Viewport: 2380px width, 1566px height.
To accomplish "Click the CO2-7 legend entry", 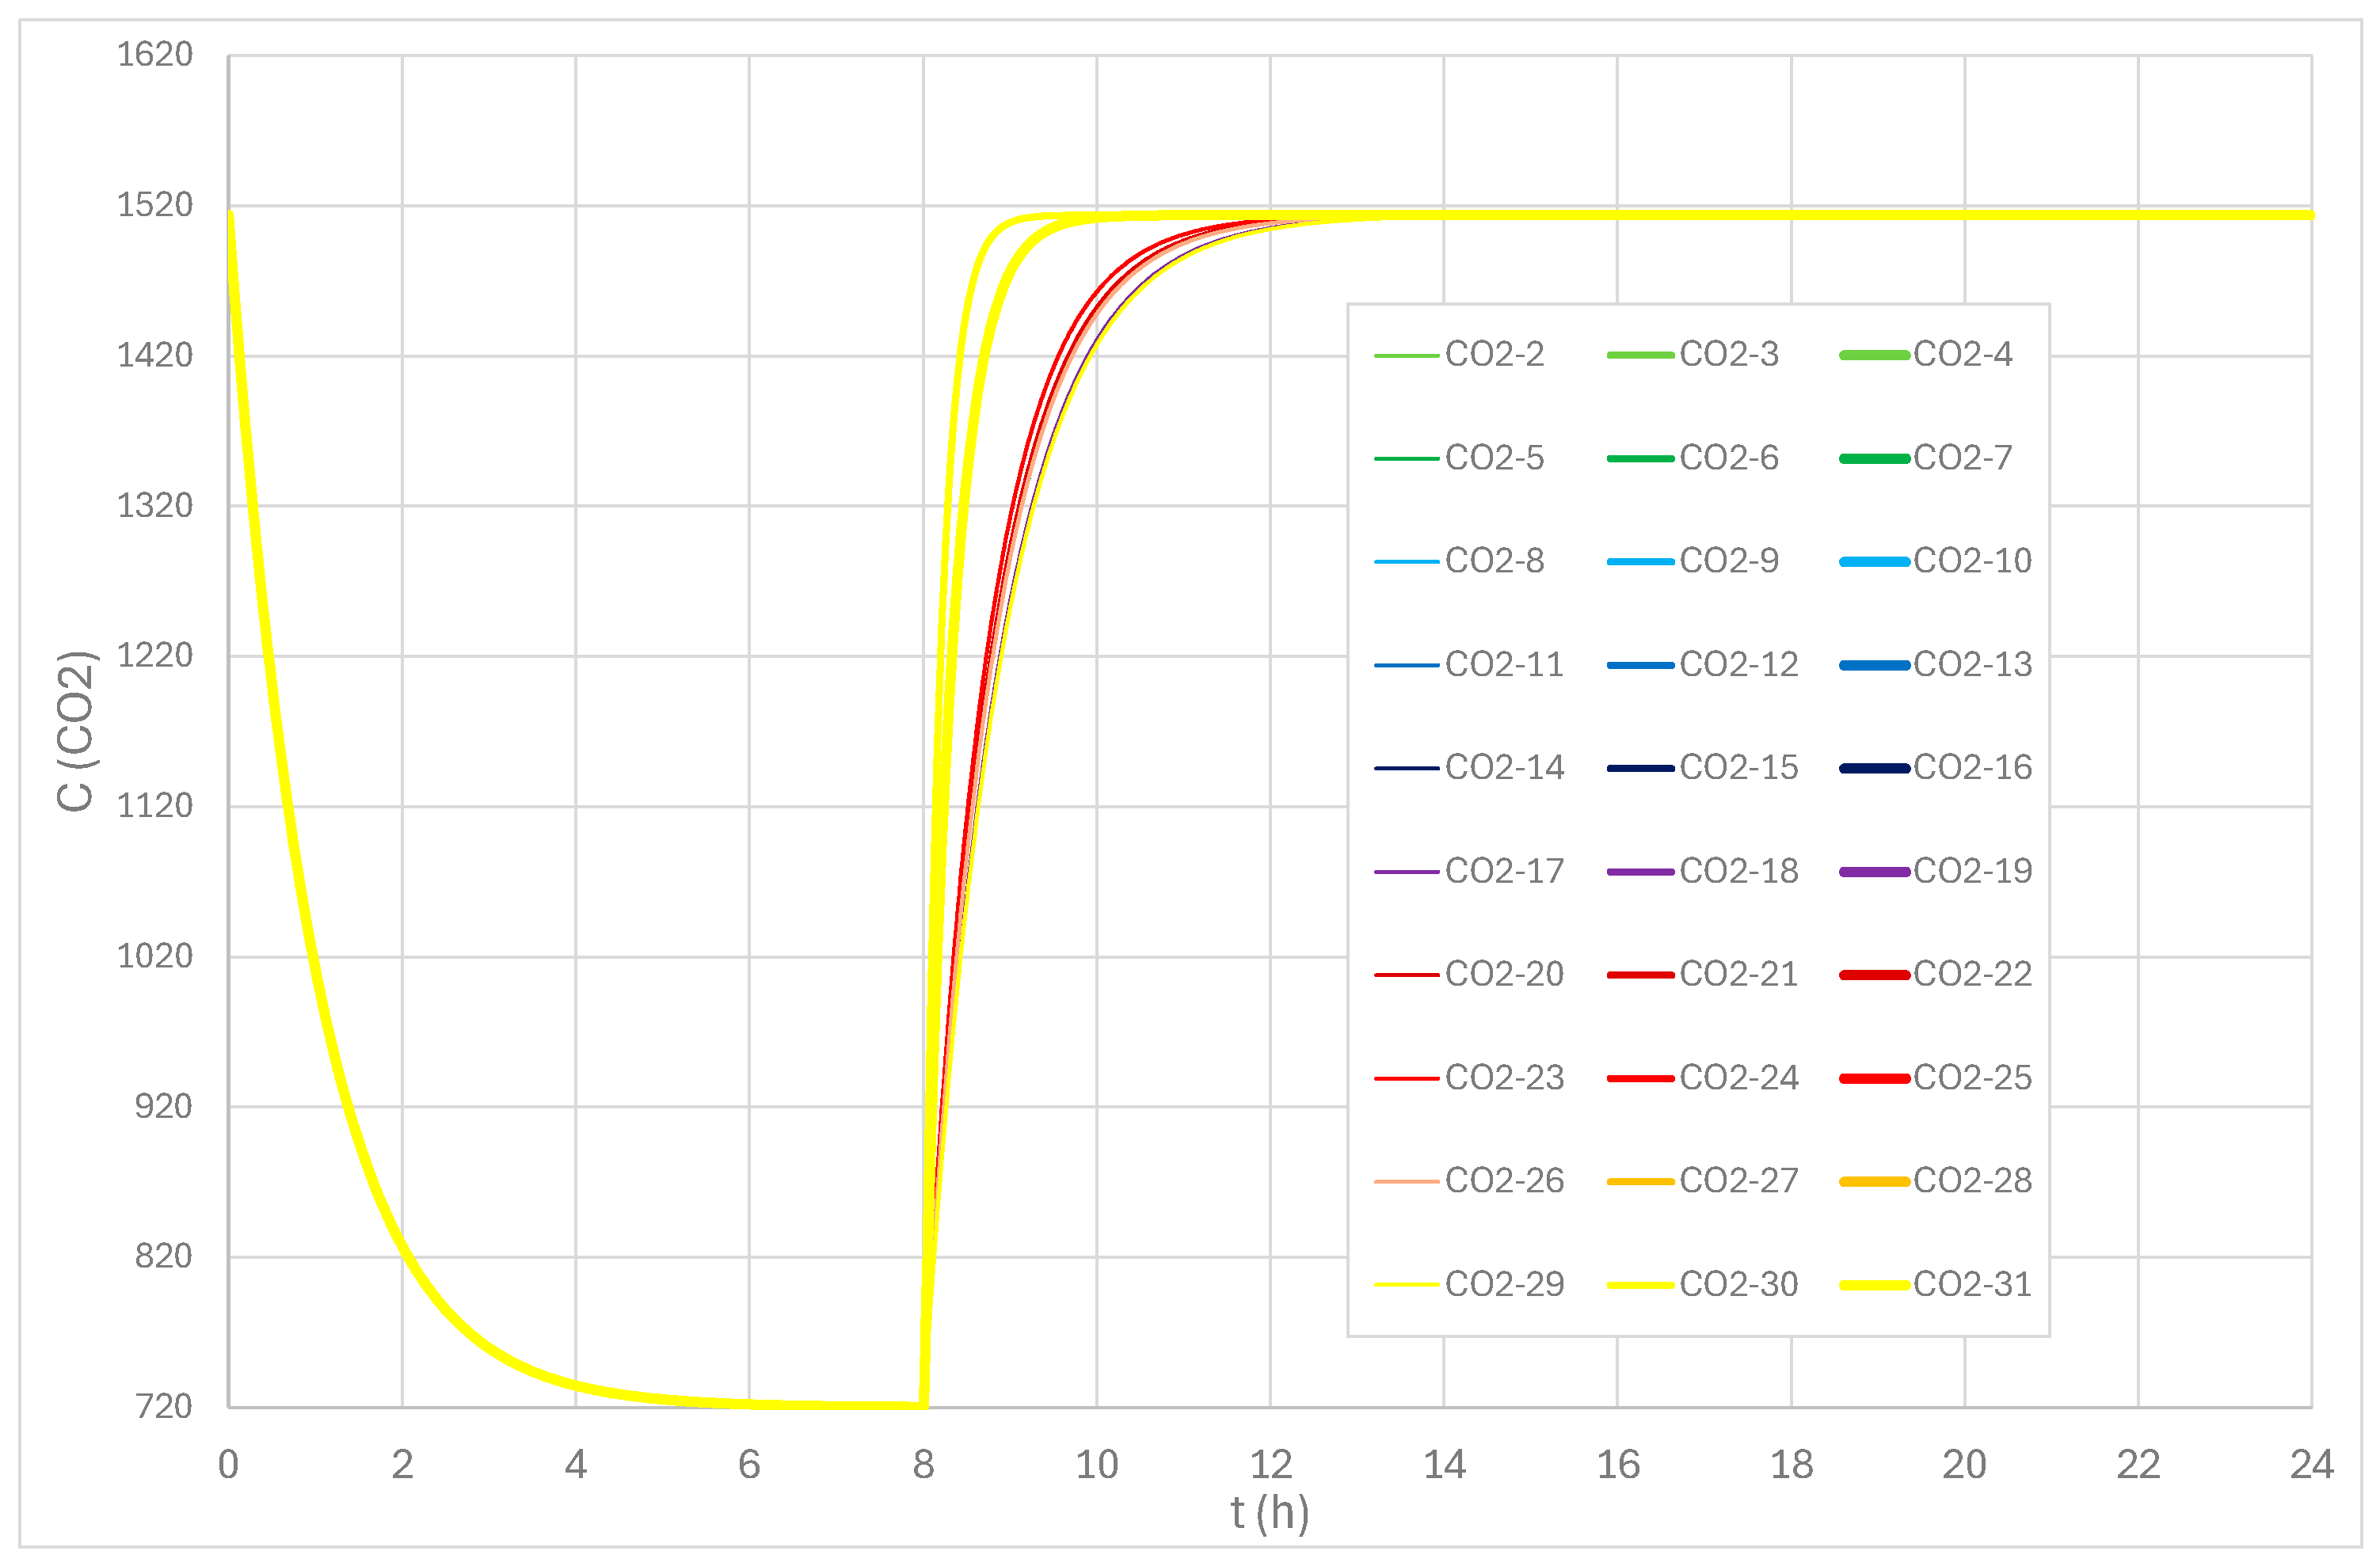I will [x=1926, y=458].
